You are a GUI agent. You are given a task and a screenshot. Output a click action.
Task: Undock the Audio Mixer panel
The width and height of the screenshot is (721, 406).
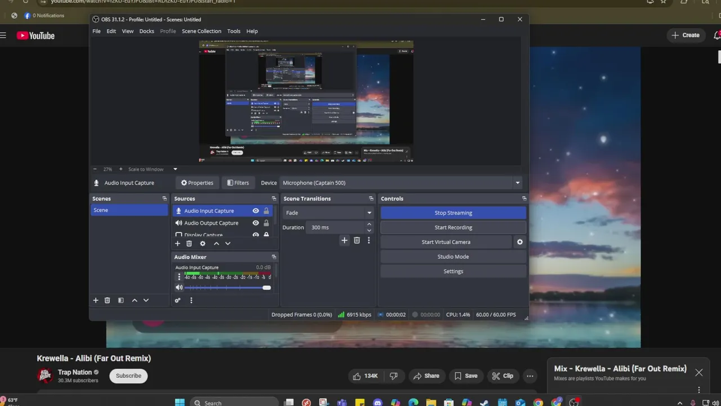click(274, 257)
